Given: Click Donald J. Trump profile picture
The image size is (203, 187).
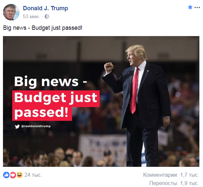Looking at the screenshot, I should click(11, 12).
